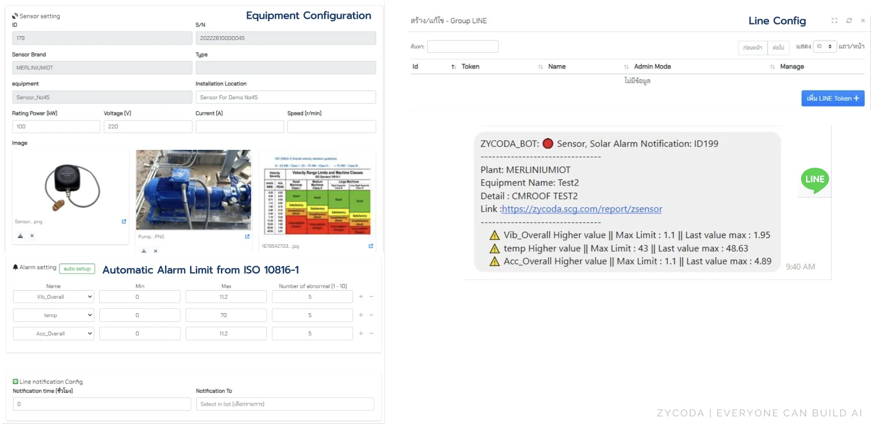This screenshot has width=871, height=427.
Task: Click the Current (A) field
Action: [240, 127]
